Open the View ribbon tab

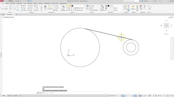point(25,4)
